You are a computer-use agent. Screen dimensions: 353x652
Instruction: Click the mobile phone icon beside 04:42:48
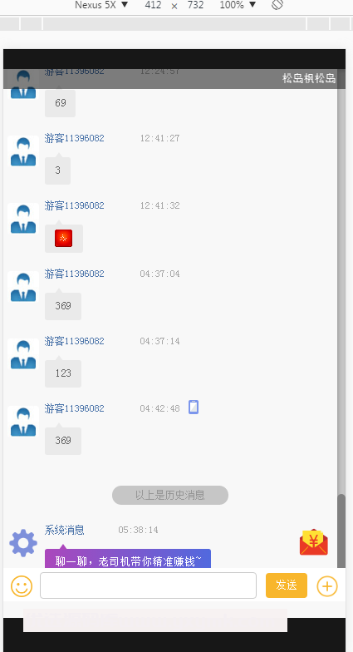point(194,407)
